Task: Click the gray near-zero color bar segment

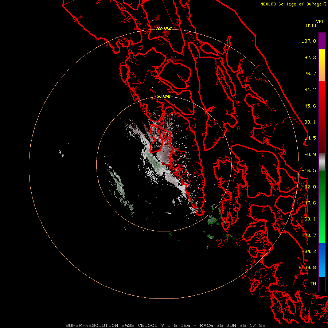Action: coord(322,162)
